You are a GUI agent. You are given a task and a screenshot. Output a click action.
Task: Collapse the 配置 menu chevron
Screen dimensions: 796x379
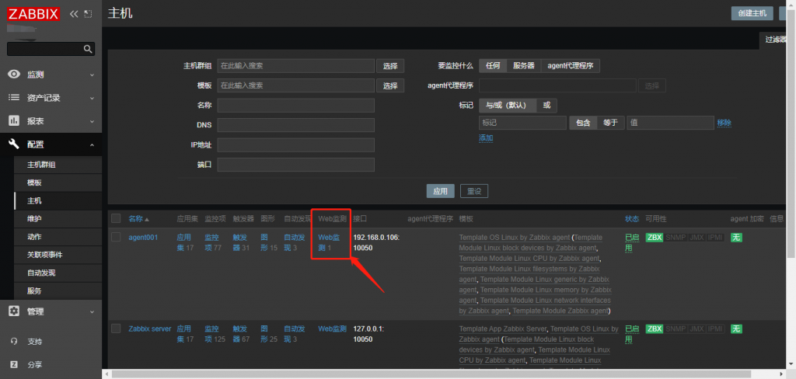[x=92, y=145]
